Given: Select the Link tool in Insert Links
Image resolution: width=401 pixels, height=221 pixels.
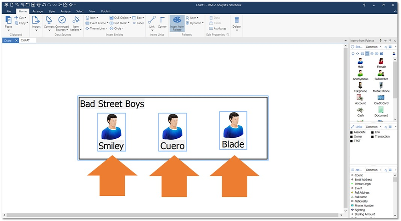Looking at the screenshot, I should [x=152, y=23].
